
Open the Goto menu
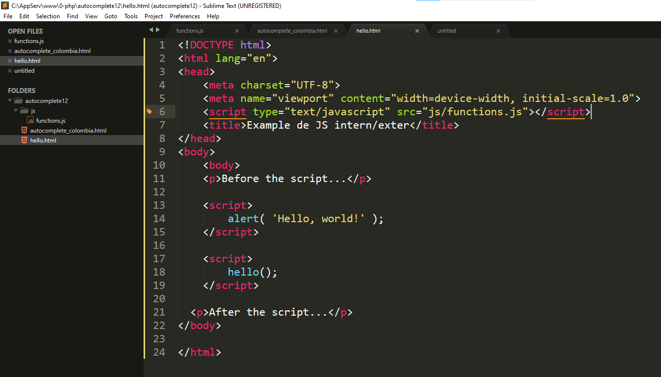coord(111,16)
